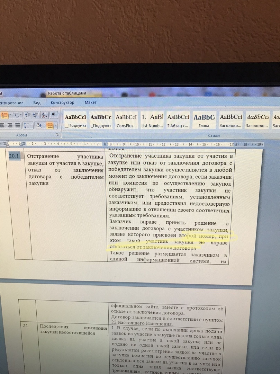
Task: Apply the ConsPlus... style
Action: click(x=126, y=121)
